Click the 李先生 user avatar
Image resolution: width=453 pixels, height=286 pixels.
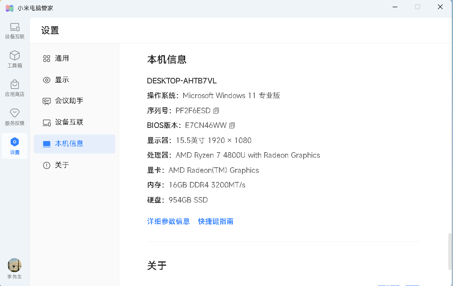(x=14, y=265)
